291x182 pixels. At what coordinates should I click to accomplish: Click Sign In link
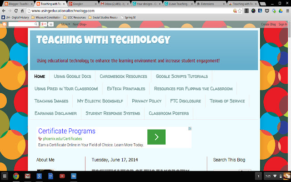pyautogui.click(x=283, y=24)
